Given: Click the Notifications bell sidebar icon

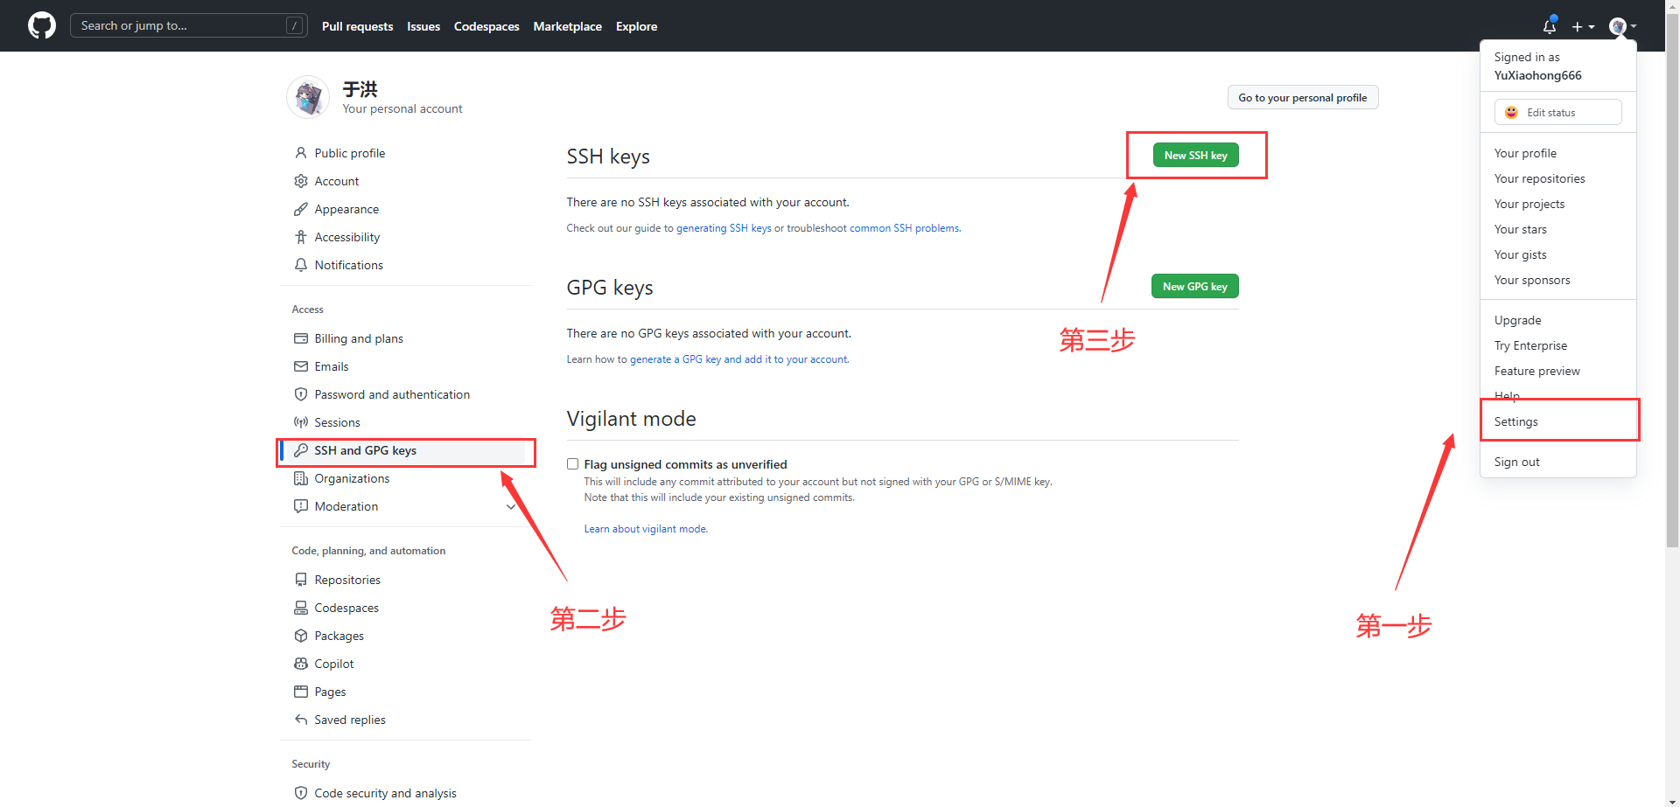Looking at the screenshot, I should point(301,265).
